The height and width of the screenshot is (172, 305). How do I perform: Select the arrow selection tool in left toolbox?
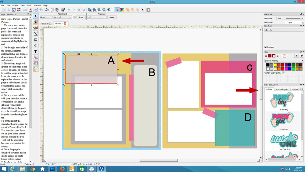coord(36,16)
